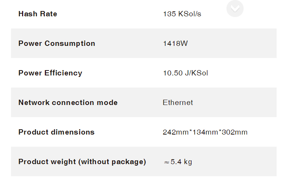Click the 242mm dimension figure

click(x=176, y=132)
